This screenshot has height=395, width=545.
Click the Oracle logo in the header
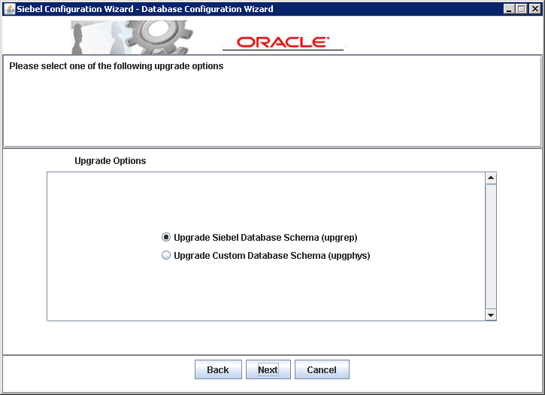coord(283,42)
